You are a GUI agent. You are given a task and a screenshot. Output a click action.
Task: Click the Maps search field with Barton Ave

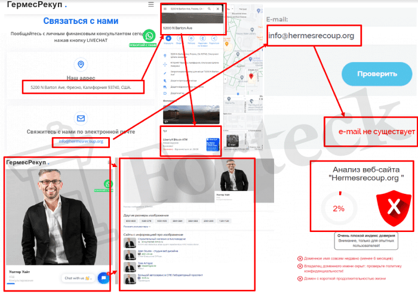187,9
